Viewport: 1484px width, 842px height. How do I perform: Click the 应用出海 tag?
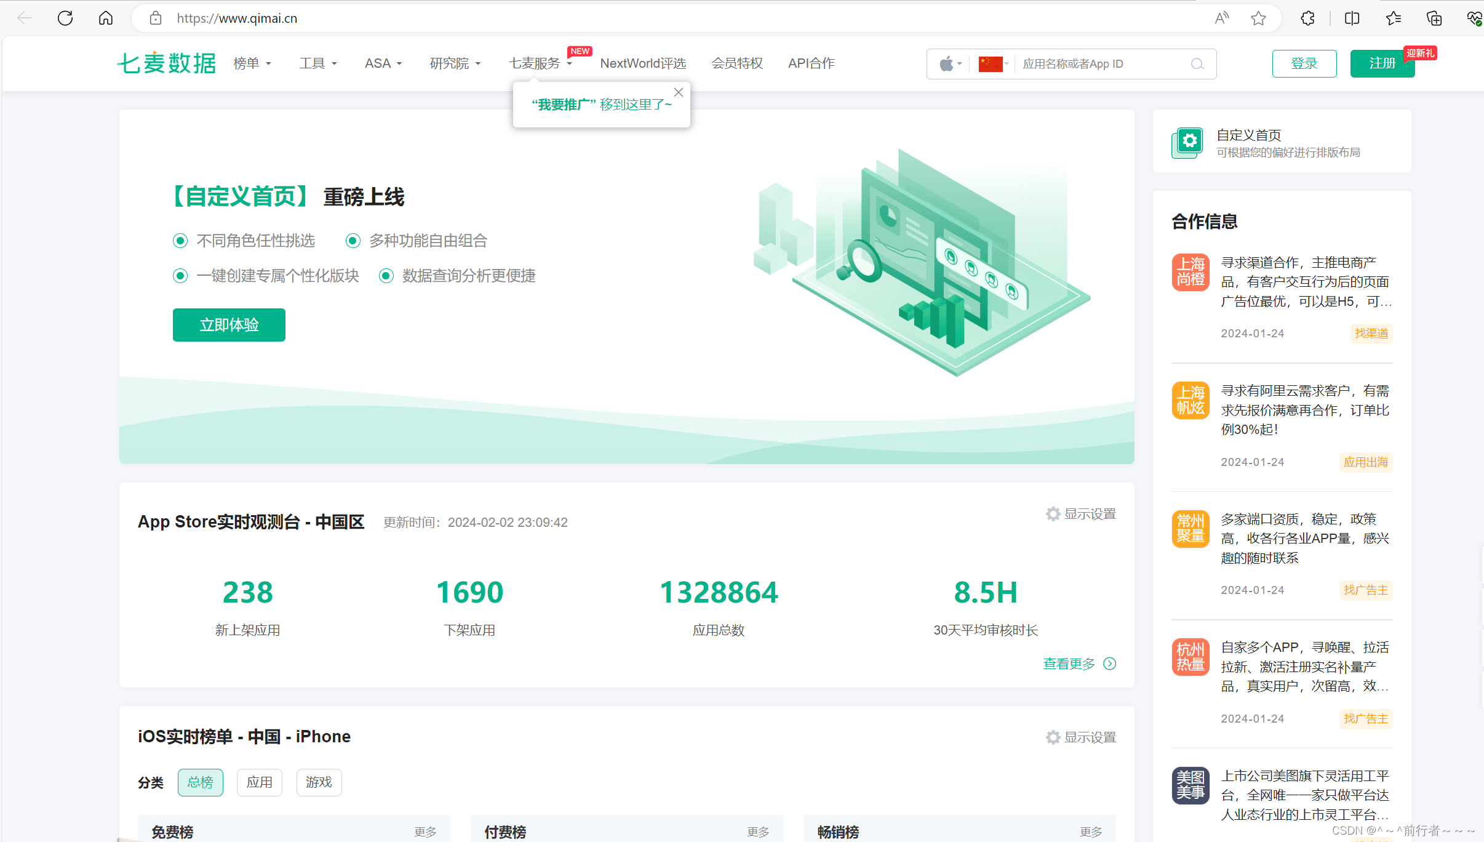[x=1366, y=462]
